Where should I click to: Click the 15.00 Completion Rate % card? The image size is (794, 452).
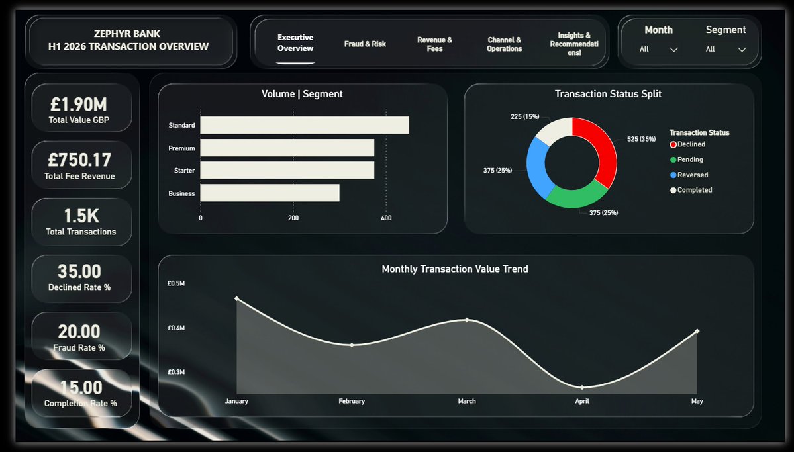[81, 393]
